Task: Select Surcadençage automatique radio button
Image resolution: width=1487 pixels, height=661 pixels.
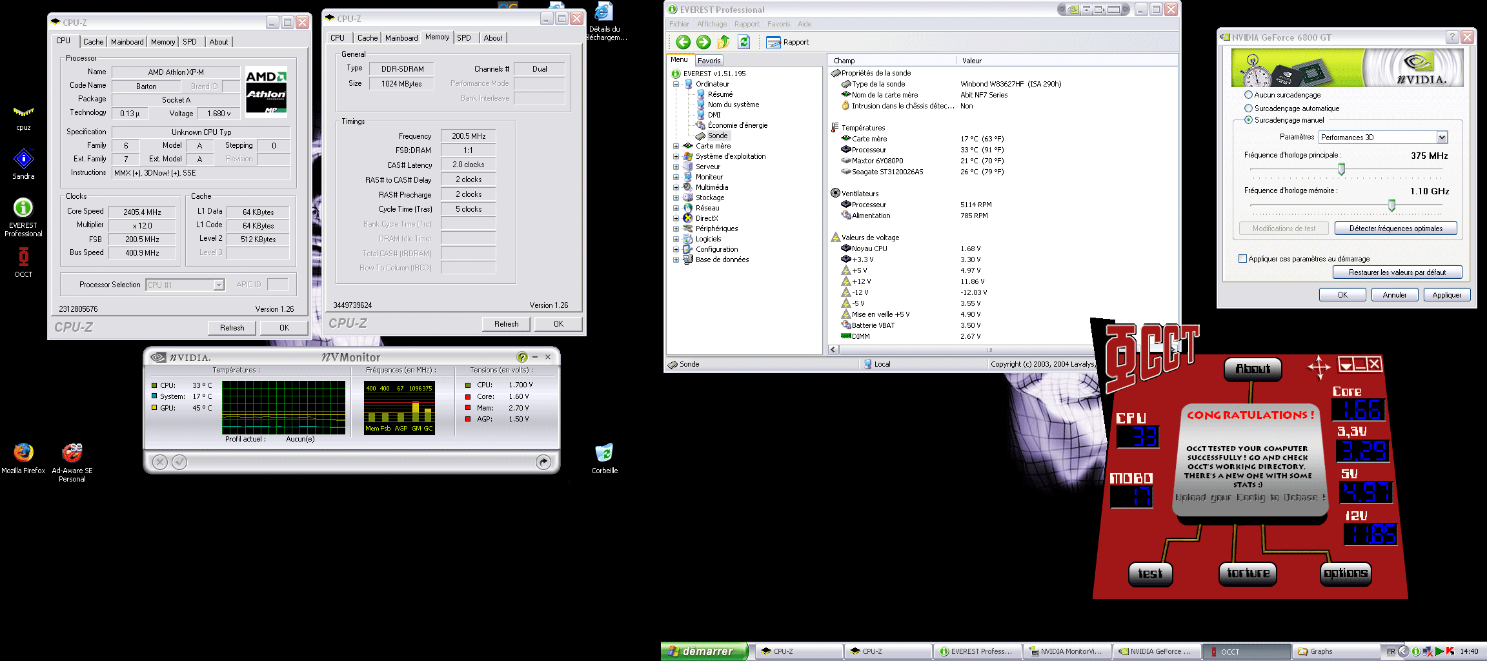Action: point(1248,108)
